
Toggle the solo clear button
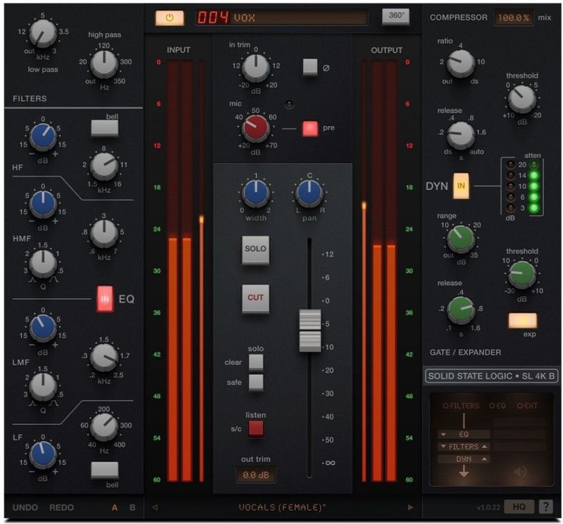[x=256, y=362]
